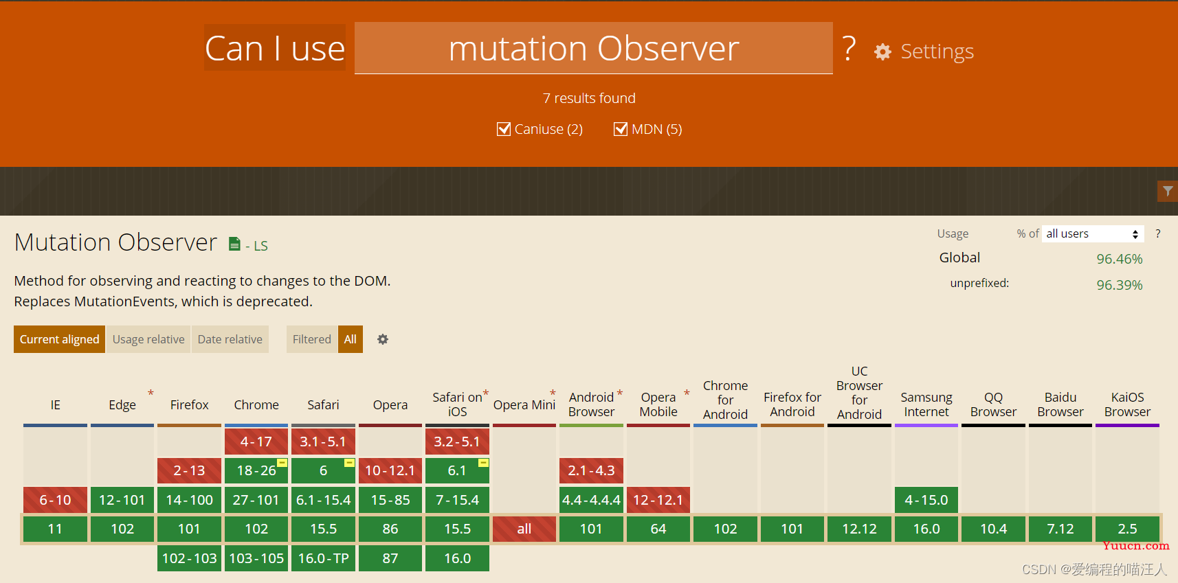Viewport: 1178px width, 583px height.
Task: Click the unprefixed 96.39% value
Action: (x=1119, y=285)
